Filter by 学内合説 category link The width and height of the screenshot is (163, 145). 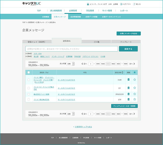point(77,57)
